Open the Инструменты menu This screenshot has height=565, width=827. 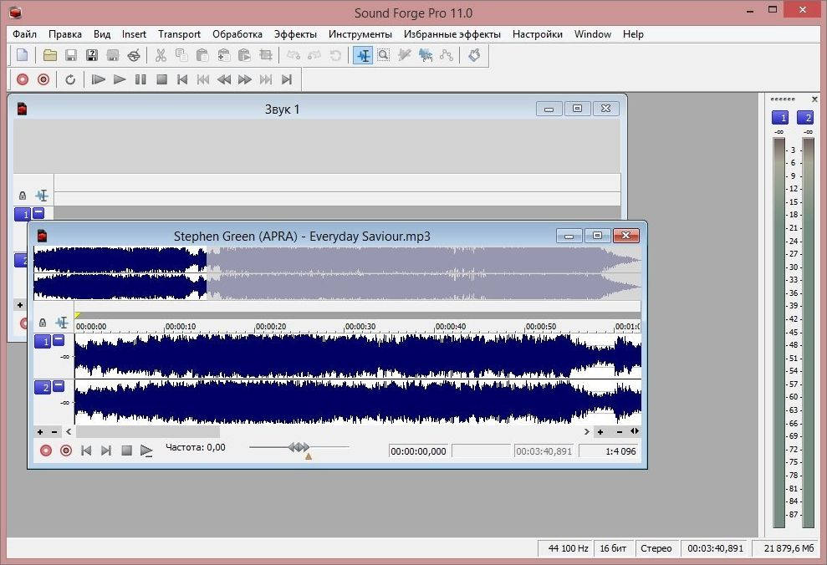[360, 34]
